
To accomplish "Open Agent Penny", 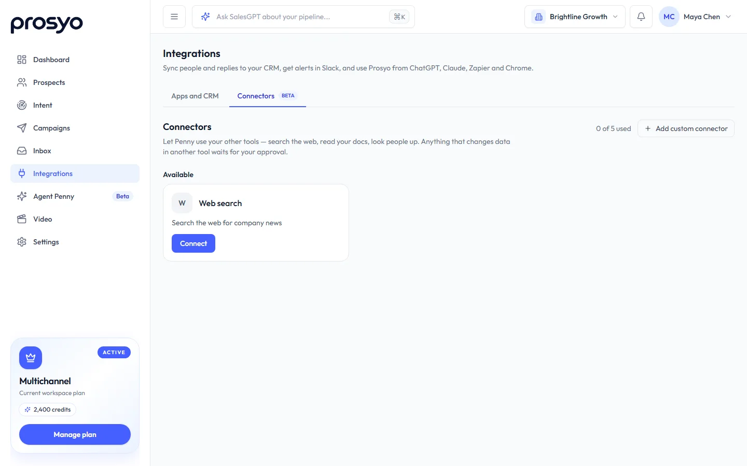I will (x=75, y=196).
